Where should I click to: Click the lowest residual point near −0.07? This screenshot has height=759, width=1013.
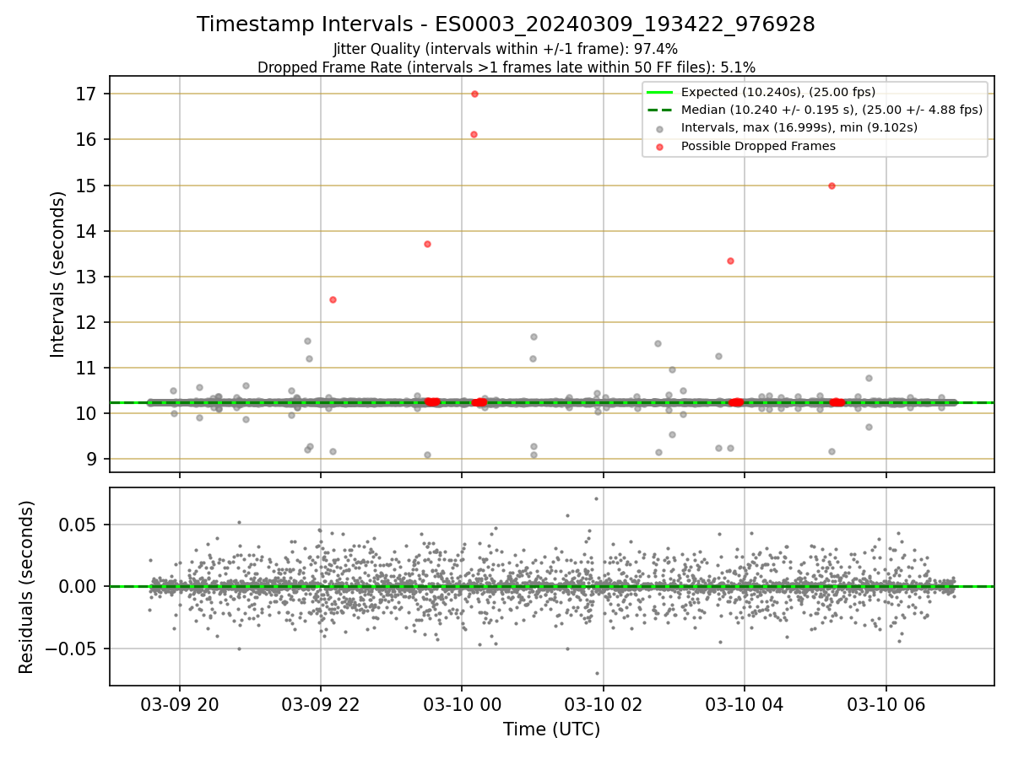tap(597, 673)
